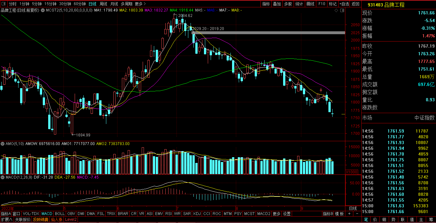
Task: Open the 筹 chip distribution view
Action: pos(431,220)
